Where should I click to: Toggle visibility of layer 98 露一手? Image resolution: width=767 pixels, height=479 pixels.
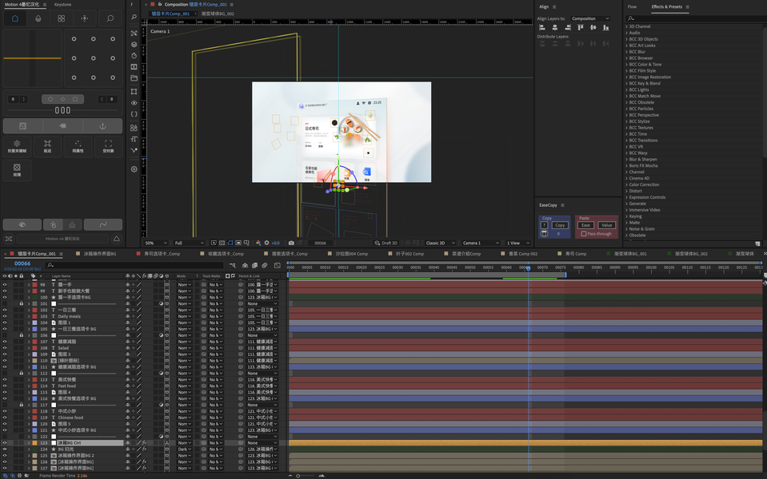[x=5, y=285]
